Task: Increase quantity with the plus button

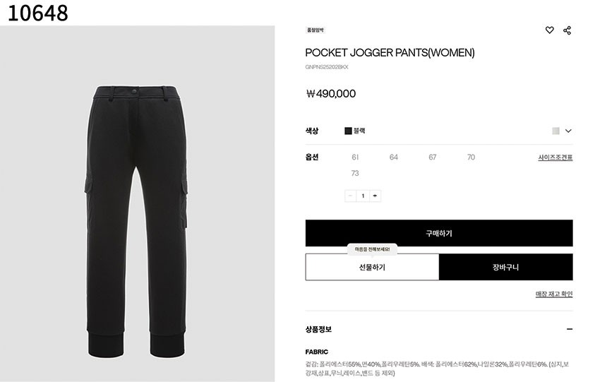Action: 375,196
